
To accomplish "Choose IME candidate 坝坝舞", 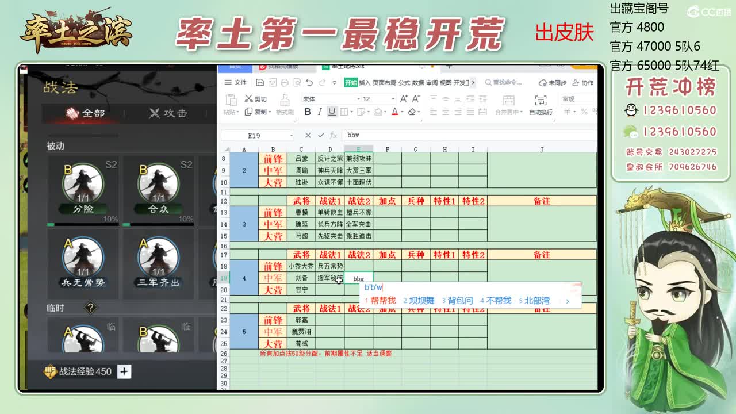I will [x=419, y=301].
